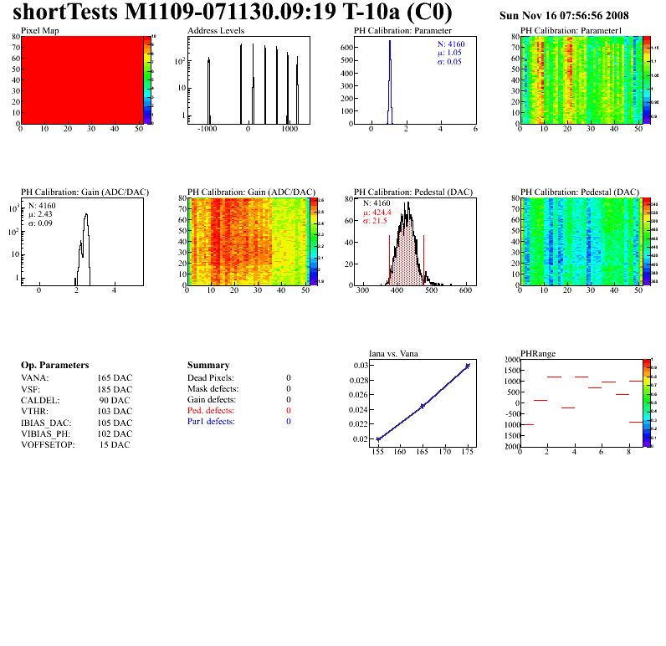
Task: Click the Dead Pixels summary entry
Action: pos(239,377)
